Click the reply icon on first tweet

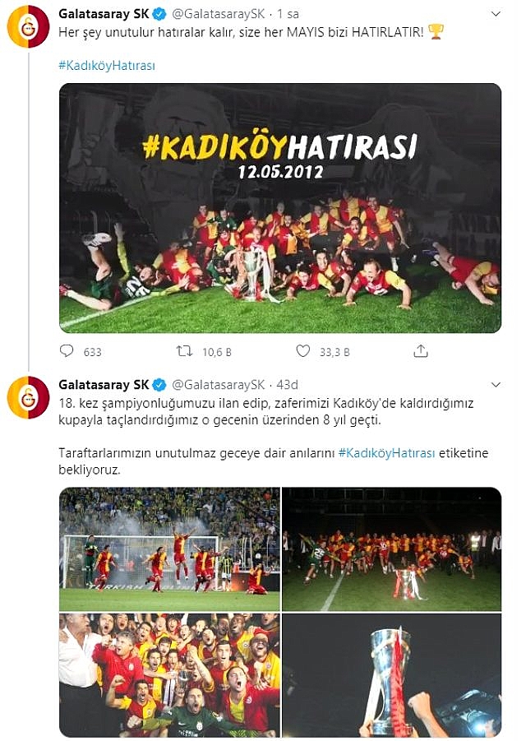(x=67, y=351)
